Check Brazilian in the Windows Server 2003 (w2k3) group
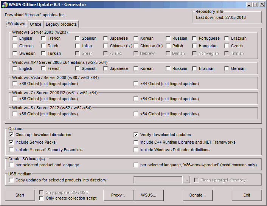 [x=227, y=38]
